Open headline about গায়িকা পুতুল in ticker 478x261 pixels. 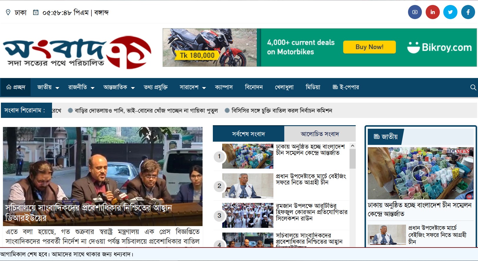pos(146,111)
